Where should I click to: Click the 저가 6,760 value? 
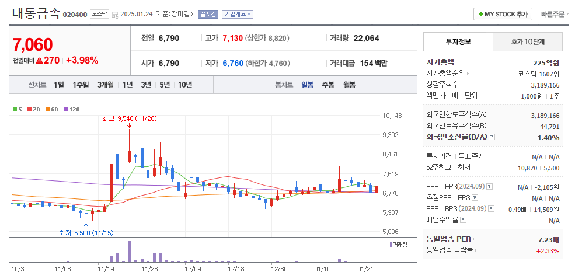[233, 63]
